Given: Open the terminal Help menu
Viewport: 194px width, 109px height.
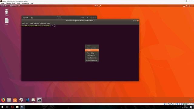Looking at the screenshot, I should (48, 24).
